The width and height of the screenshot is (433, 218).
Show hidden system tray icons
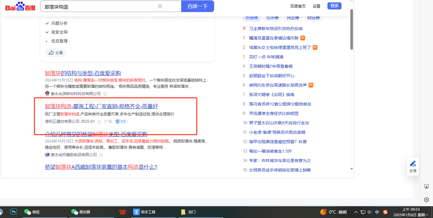356,212
